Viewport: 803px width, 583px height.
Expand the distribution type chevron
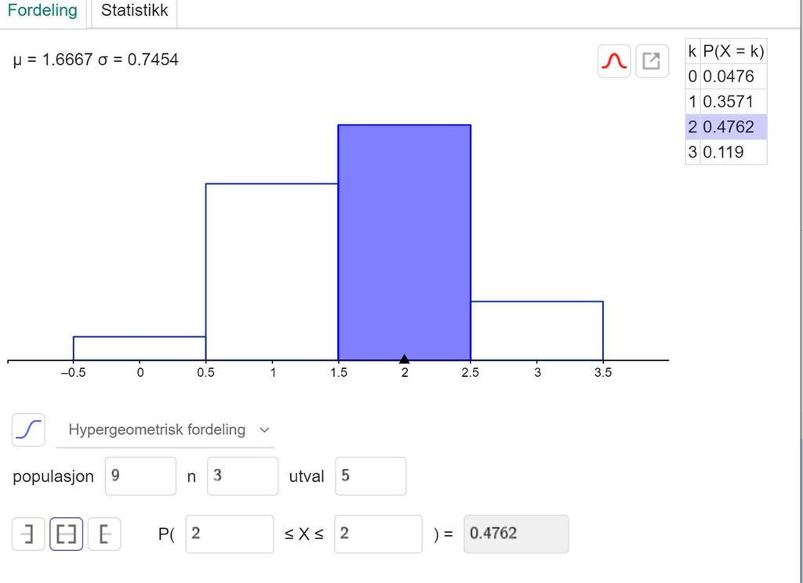264,430
